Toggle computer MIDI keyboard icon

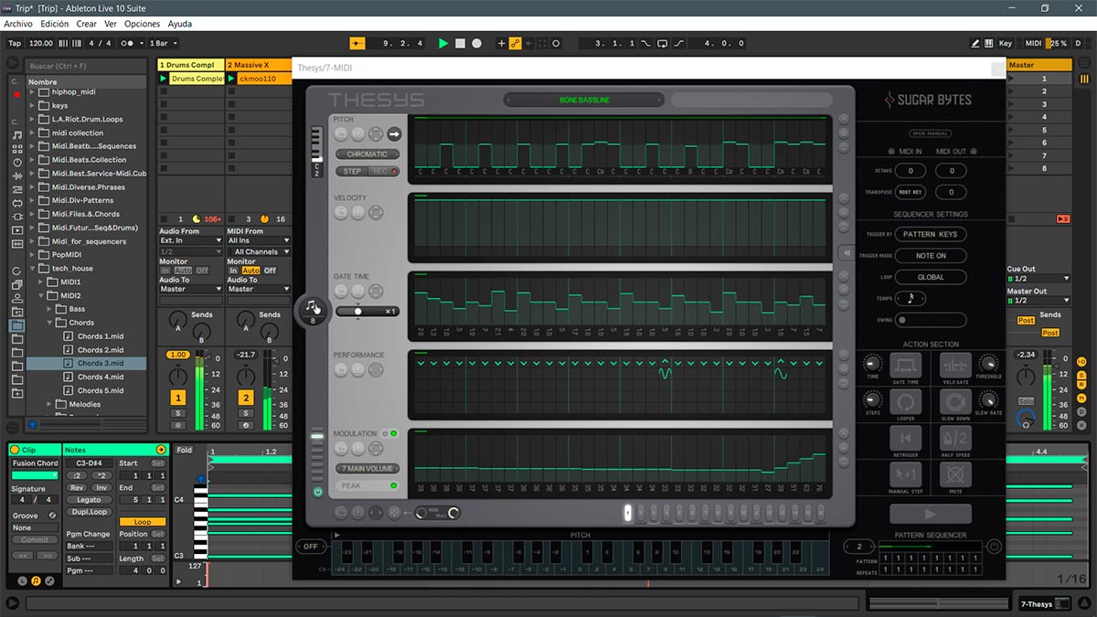[x=989, y=43]
